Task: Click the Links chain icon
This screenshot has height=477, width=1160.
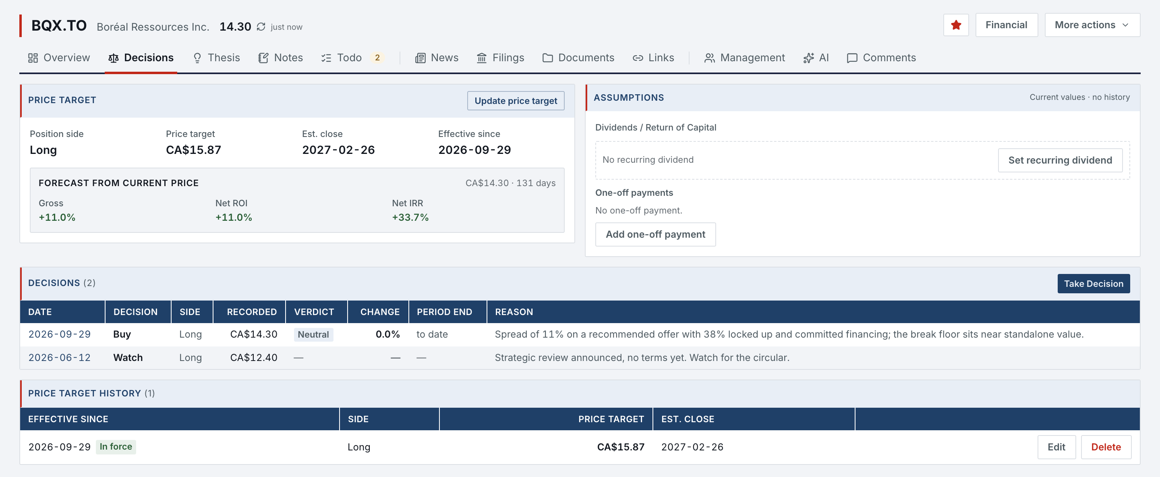Action: 638,58
